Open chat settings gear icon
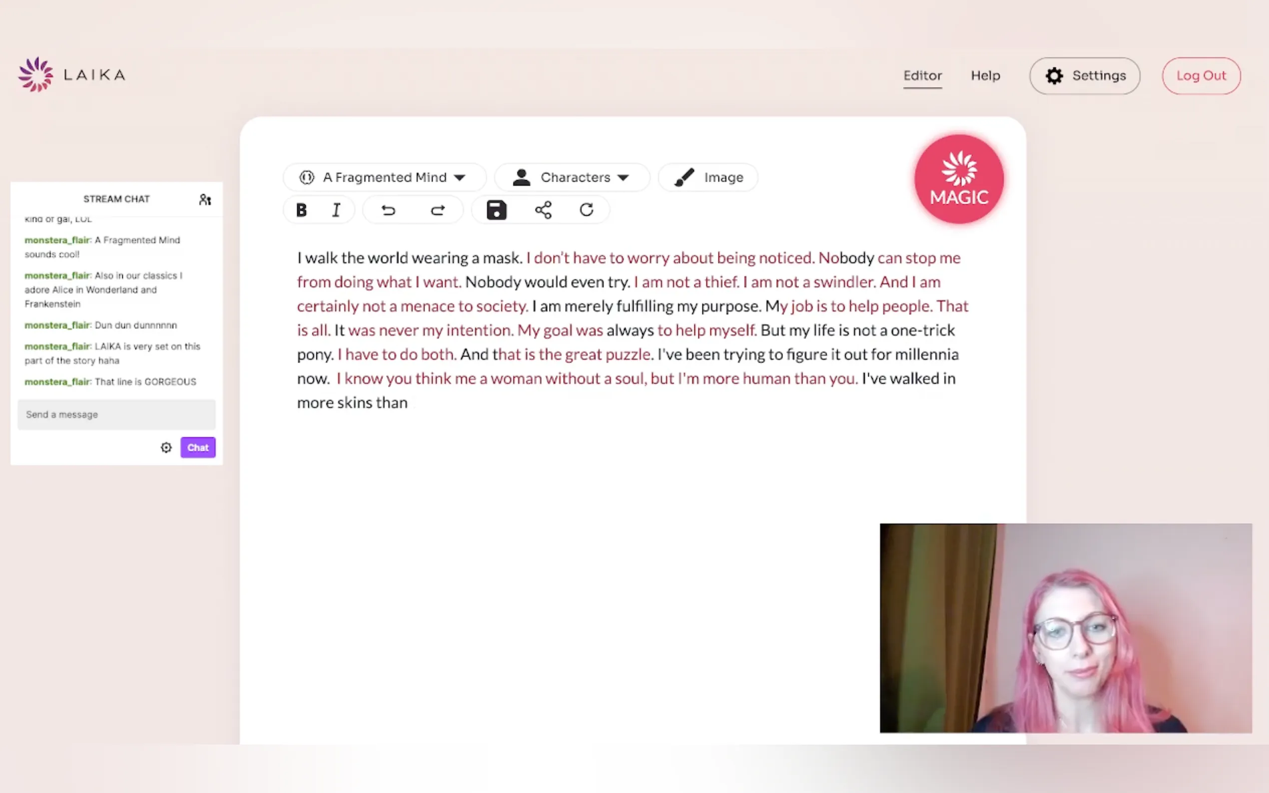The width and height of the screenshot is (1269, 793). 166,448
